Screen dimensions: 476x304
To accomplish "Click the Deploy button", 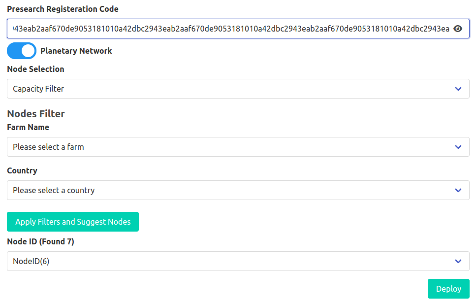I will point(448,289).
